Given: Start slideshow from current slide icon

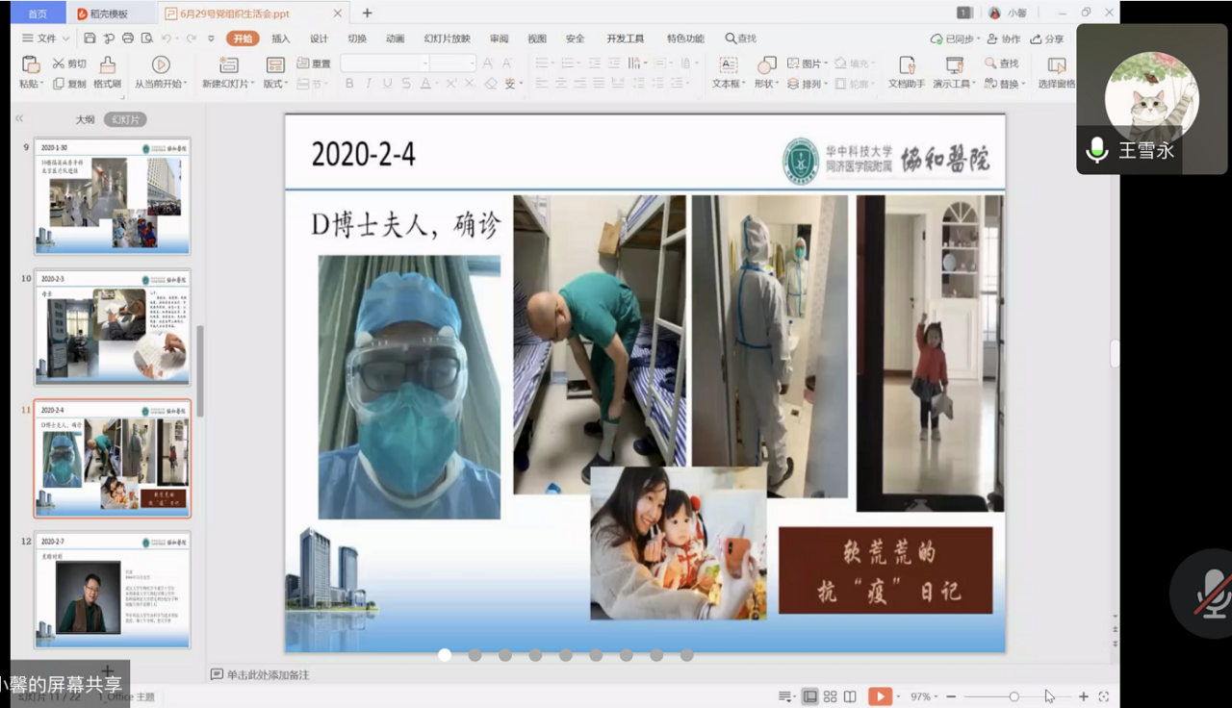Looking at the screenshot, I should [x=161, y=64].
